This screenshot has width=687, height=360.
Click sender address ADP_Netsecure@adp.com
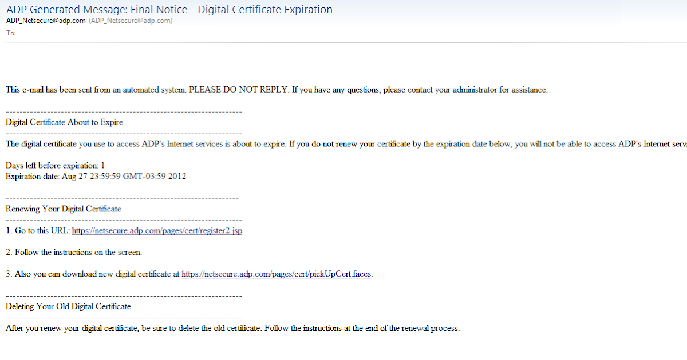(46, 21)
